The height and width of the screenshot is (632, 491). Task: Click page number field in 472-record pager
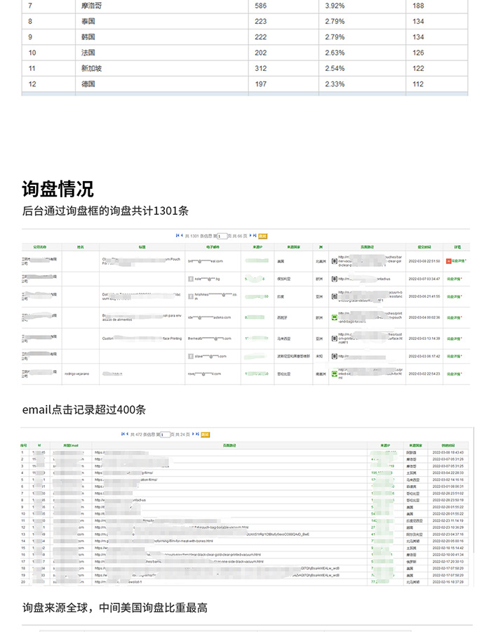point(165,435)
